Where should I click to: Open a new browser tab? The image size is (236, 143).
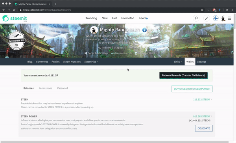pos(56,4)
